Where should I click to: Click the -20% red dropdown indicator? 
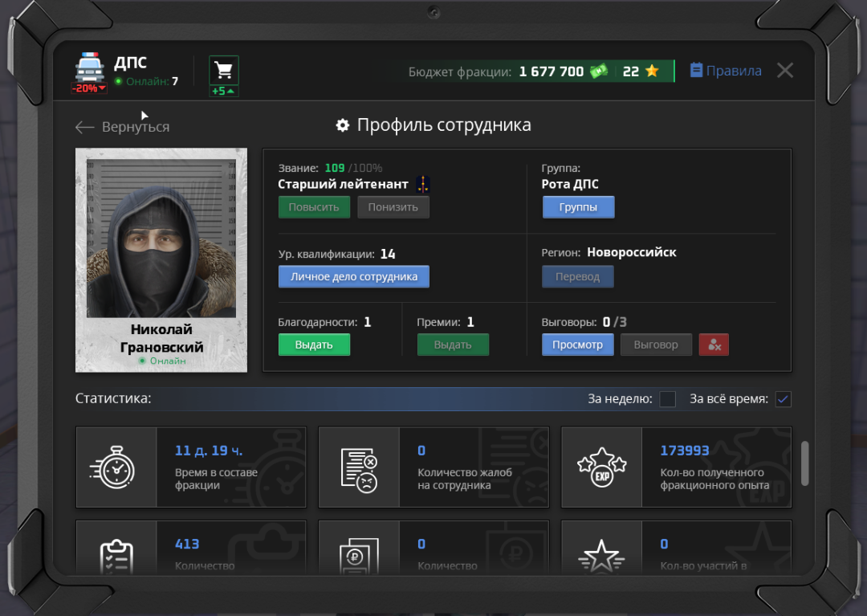[88, 88]
